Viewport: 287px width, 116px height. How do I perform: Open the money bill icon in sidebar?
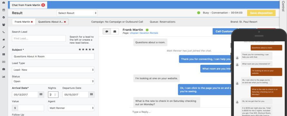(x=4, y=62)
